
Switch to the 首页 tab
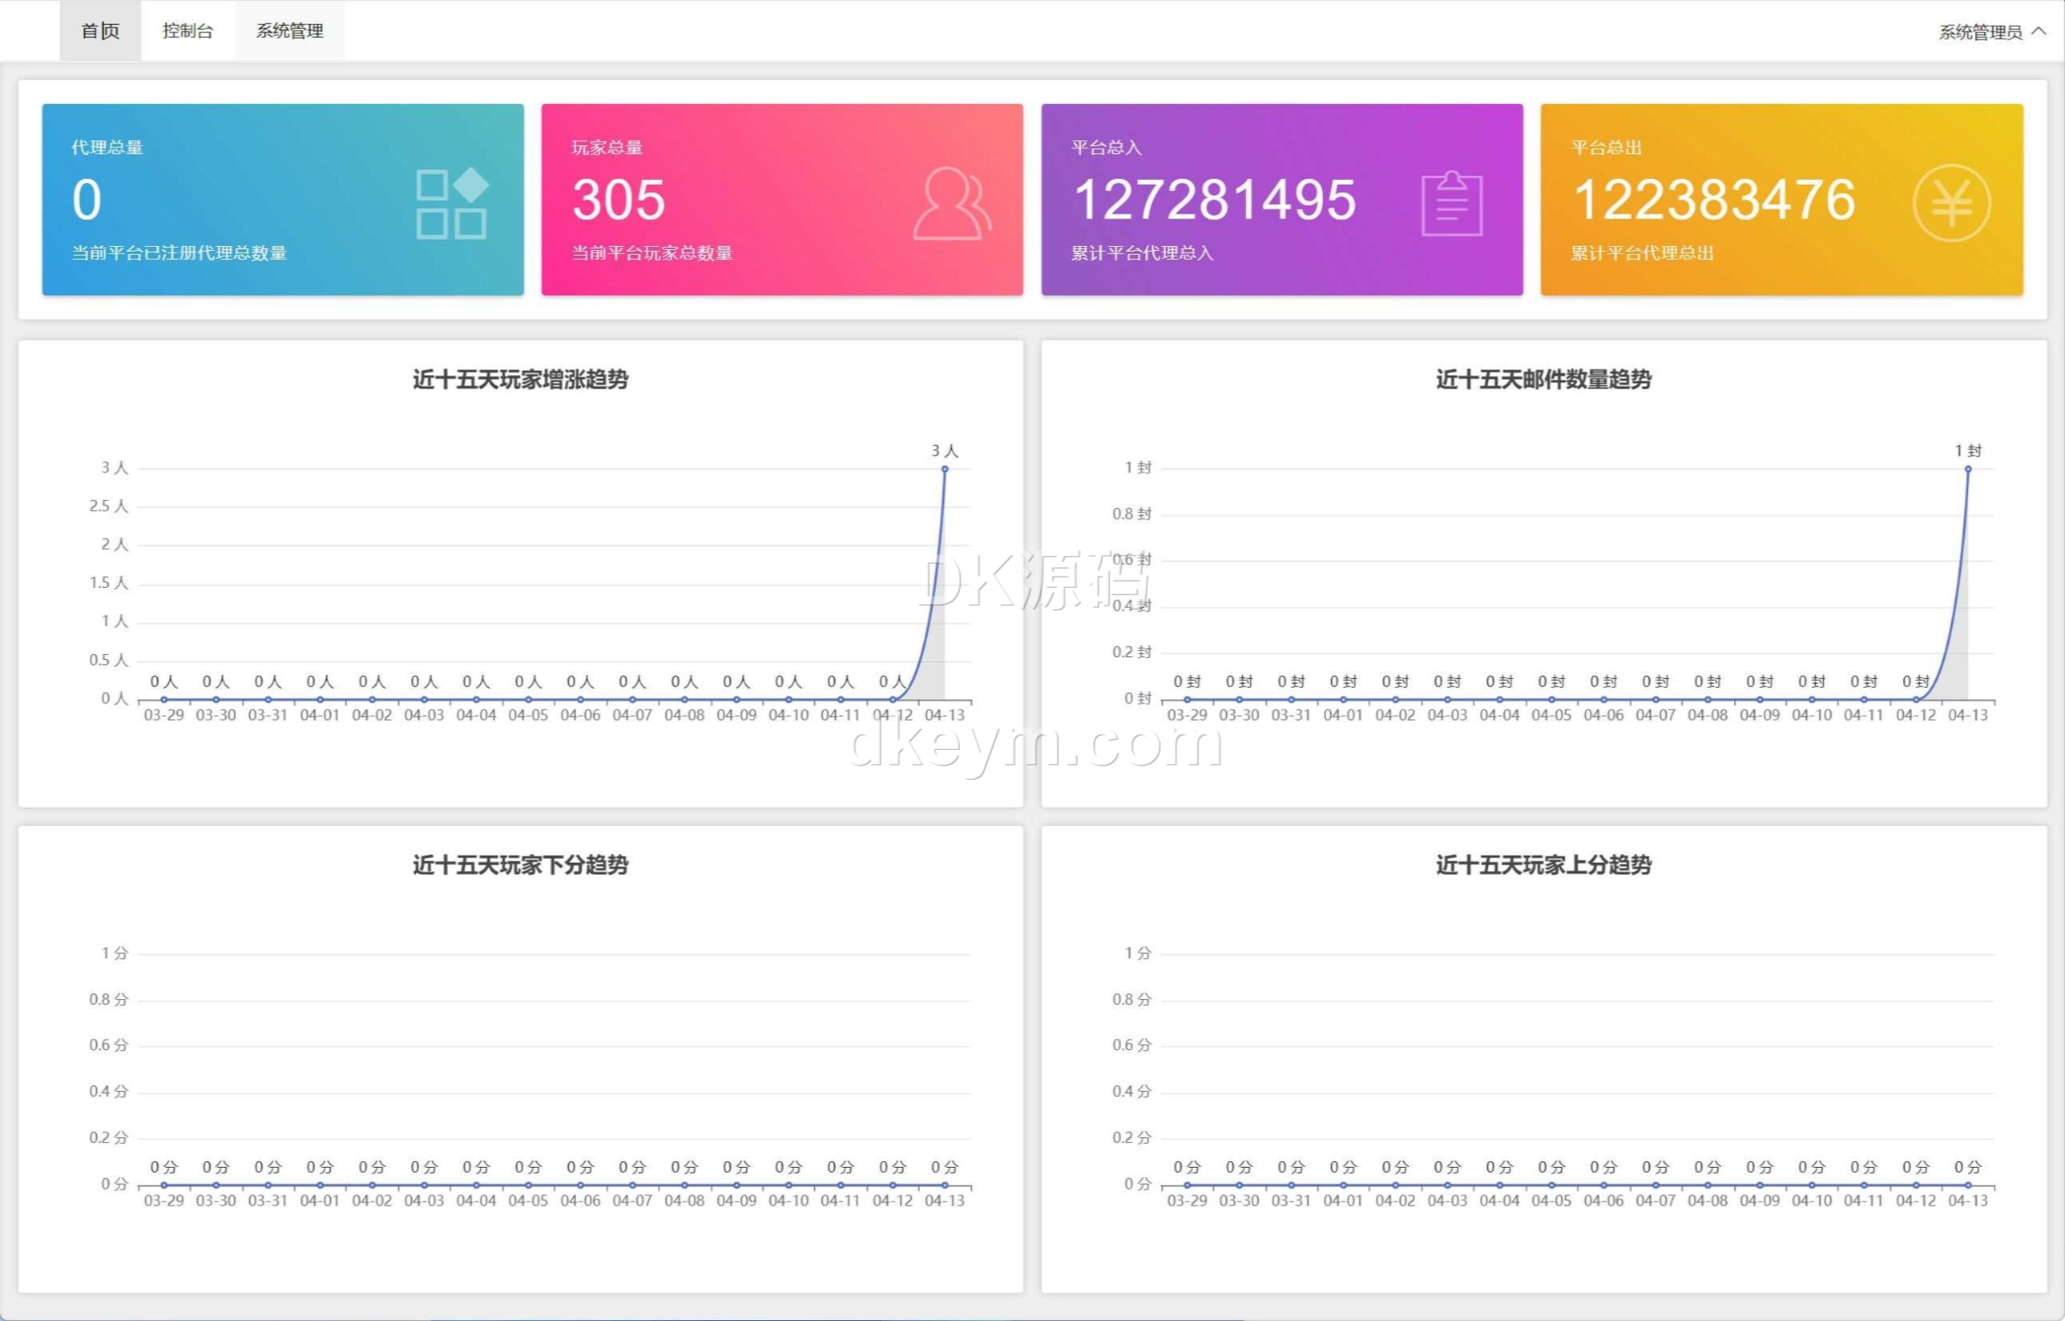pos(100,31)
